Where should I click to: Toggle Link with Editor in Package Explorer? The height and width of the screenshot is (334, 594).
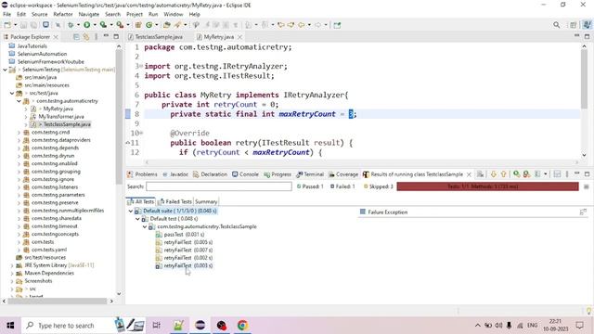point(86,37)
